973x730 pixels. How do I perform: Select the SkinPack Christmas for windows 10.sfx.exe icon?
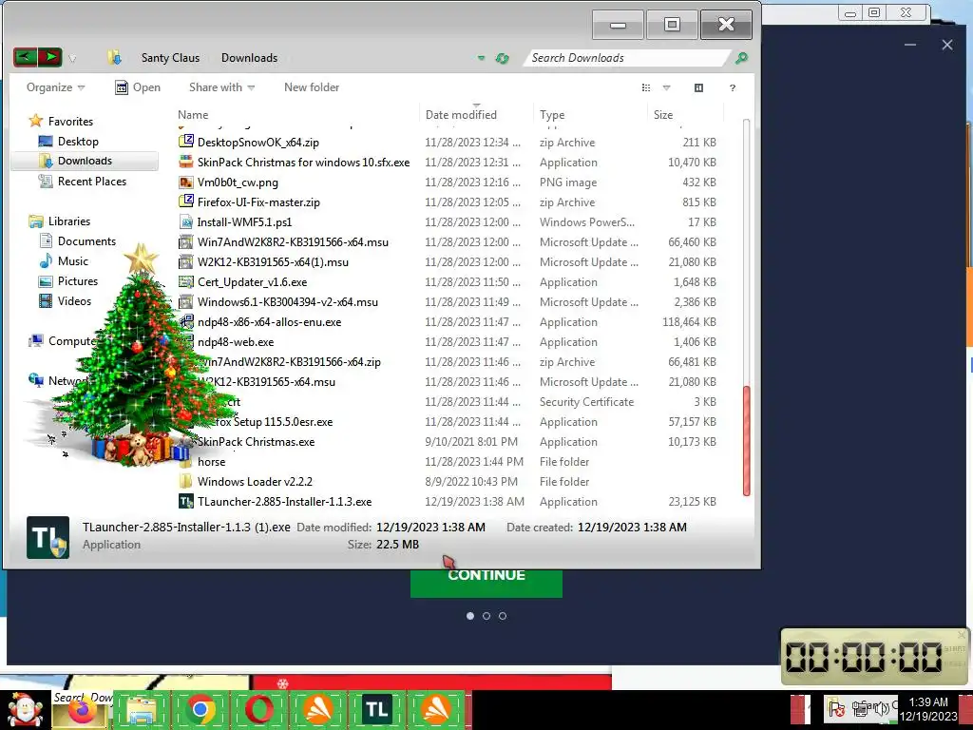[185, 162]
